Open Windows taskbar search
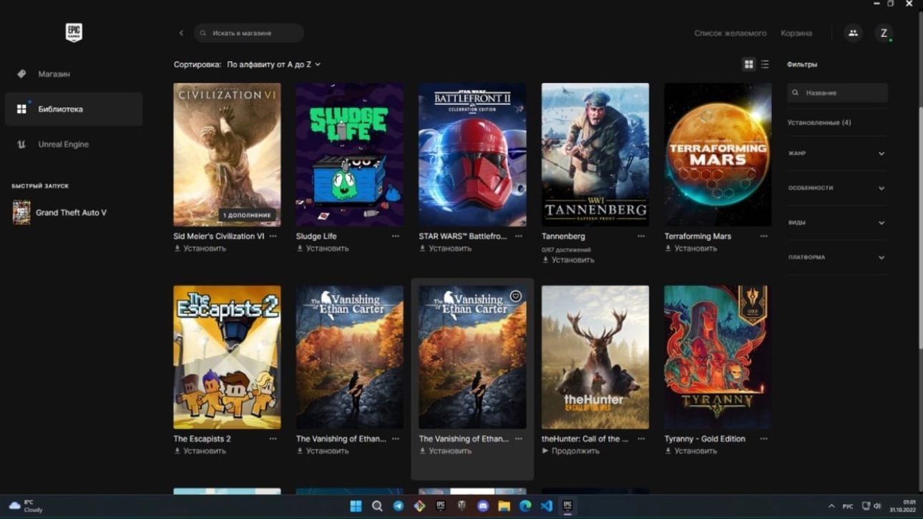923x519 pixels. coord(377,506)
